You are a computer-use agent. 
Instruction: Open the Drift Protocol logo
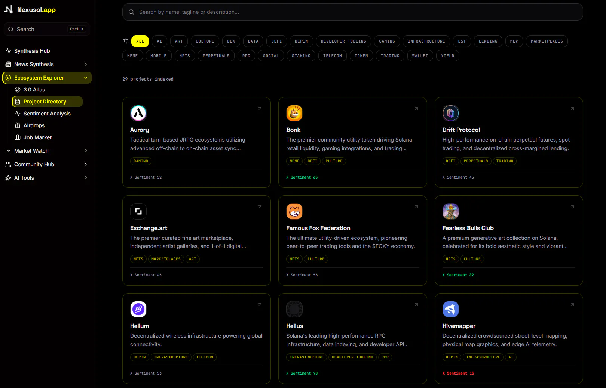point(451,113)
